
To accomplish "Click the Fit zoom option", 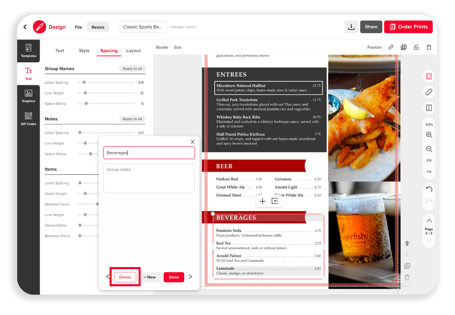I will tap(429, 172).
